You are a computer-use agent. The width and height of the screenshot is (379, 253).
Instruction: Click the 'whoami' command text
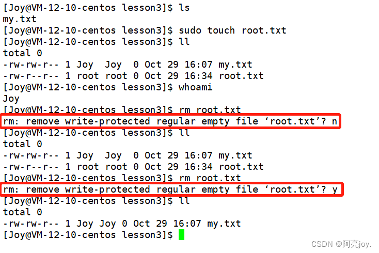click(x=195, y=87)
